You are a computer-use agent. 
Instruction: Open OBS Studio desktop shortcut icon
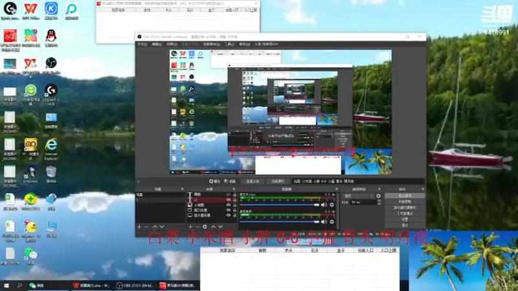coord(51,65)
